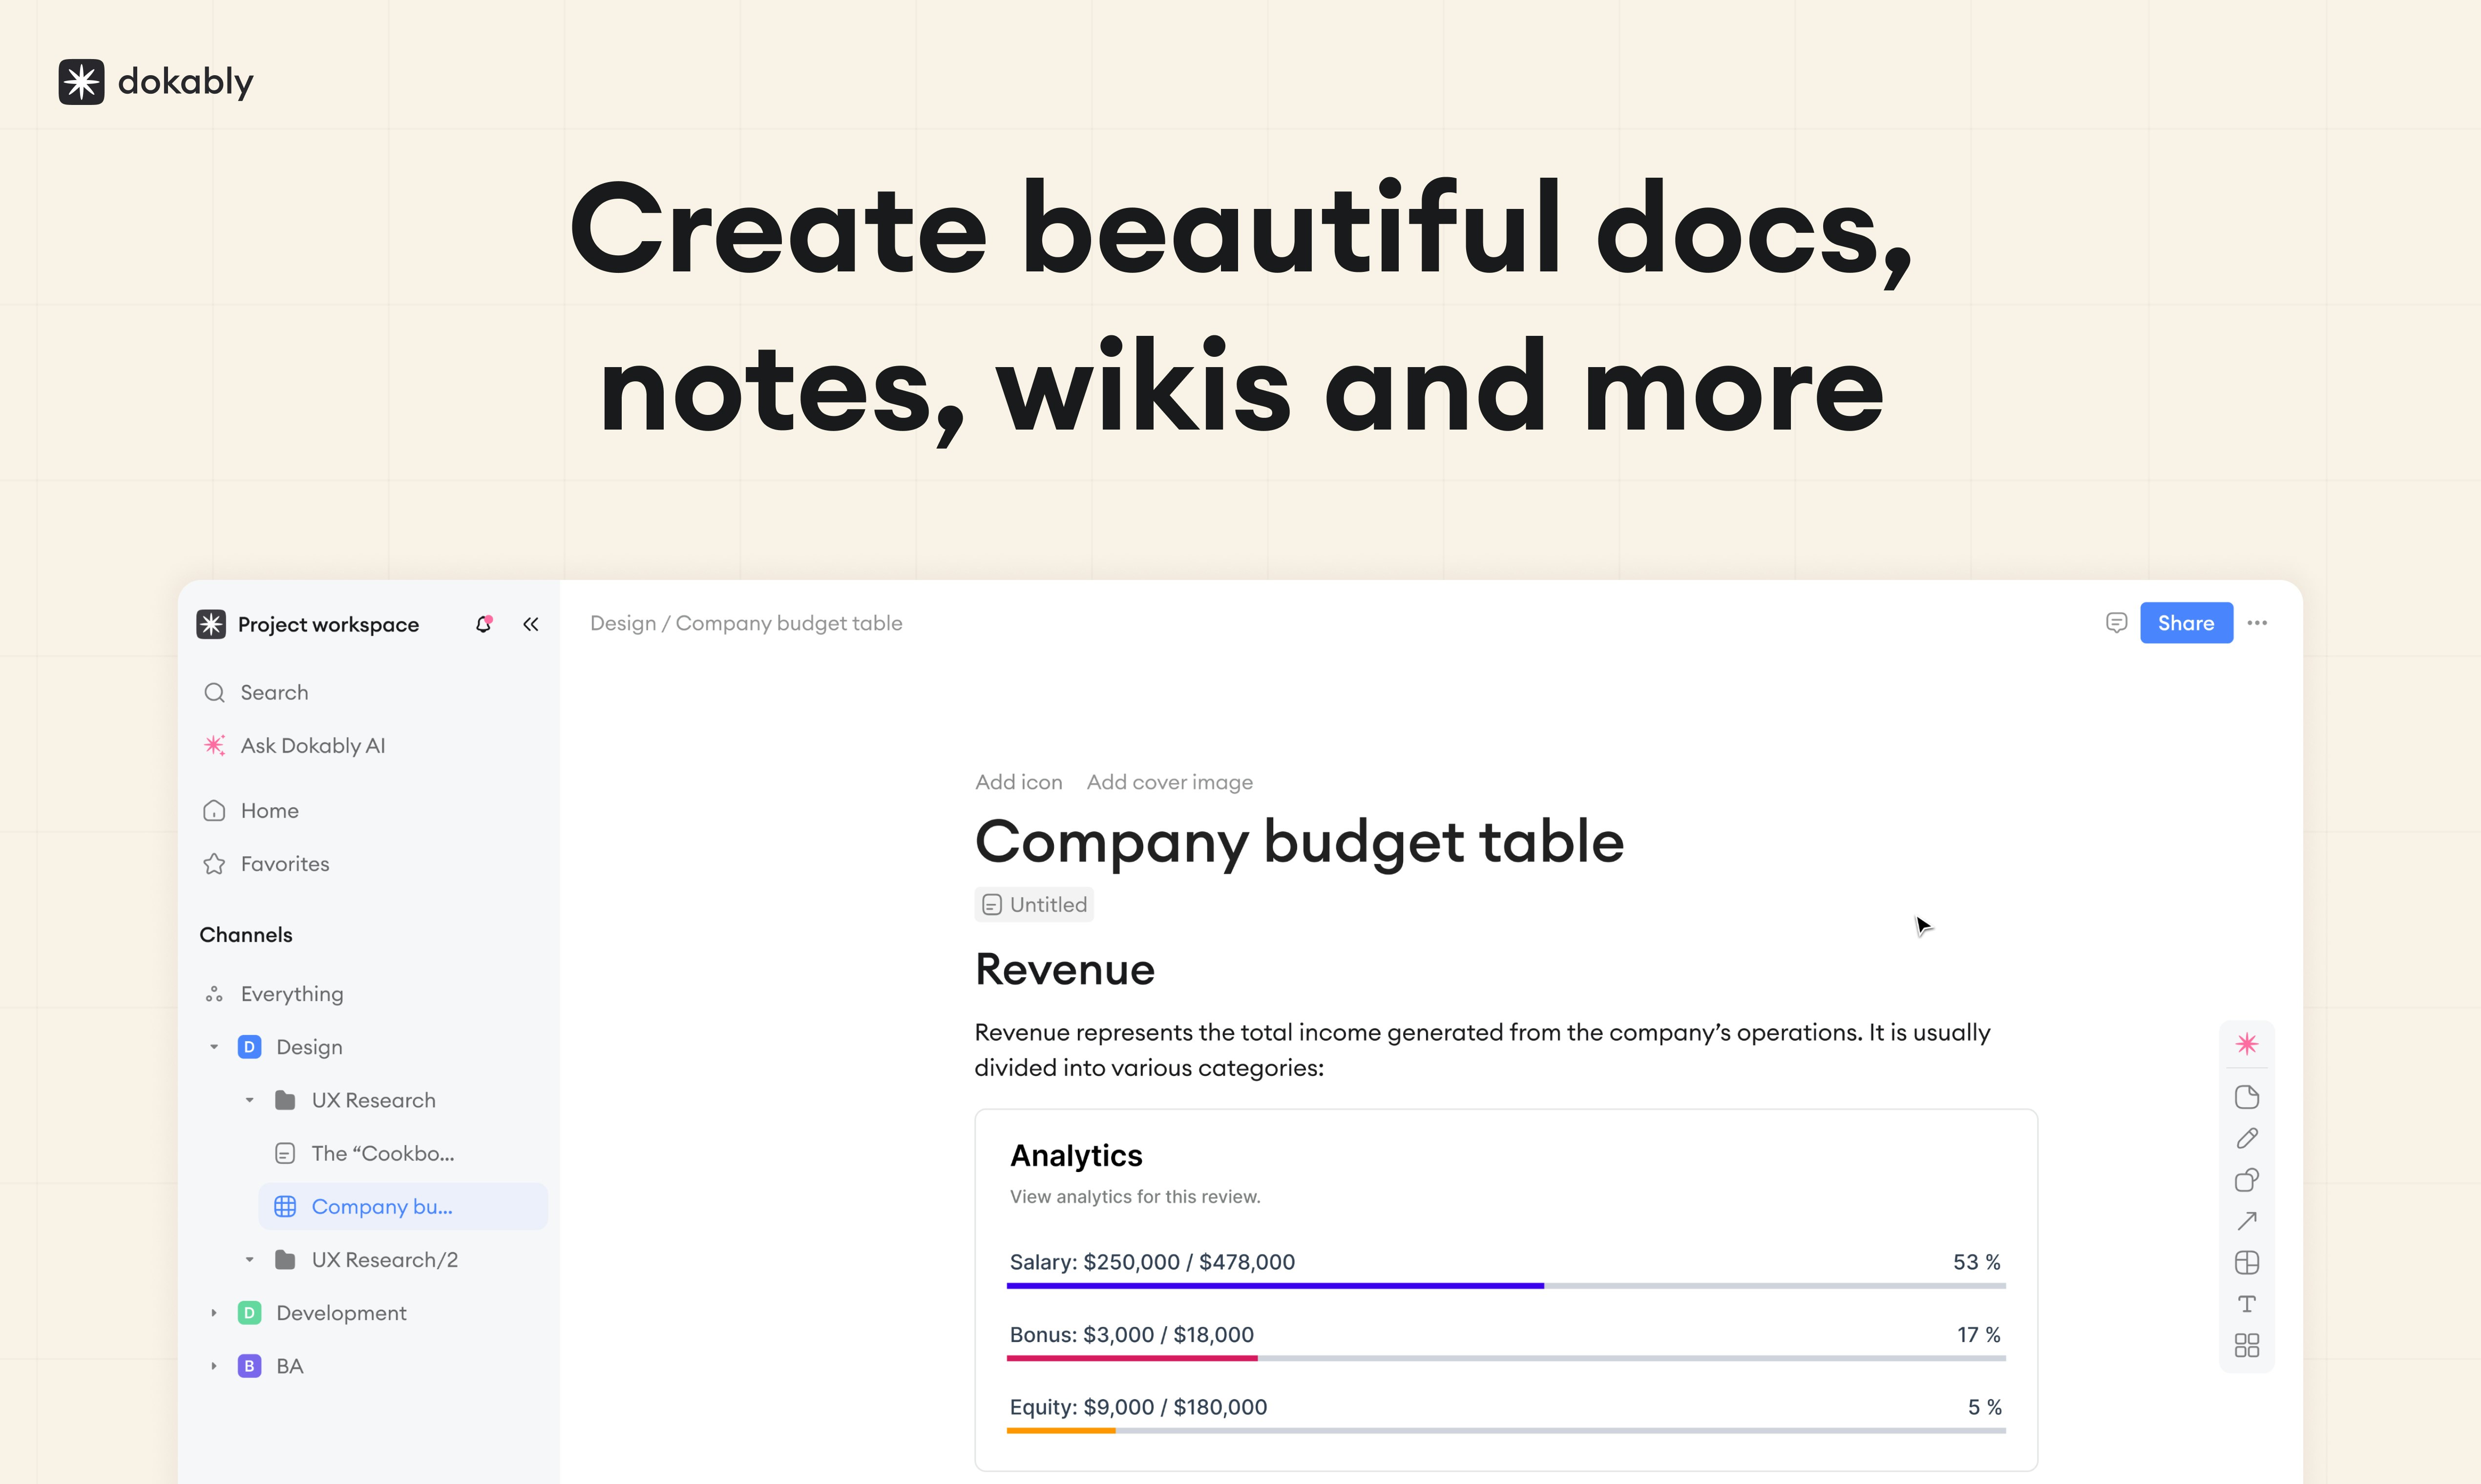The image size is (2481, 1484).
Task: Collapse the Design channel tree
Action: coord(213,1046)
